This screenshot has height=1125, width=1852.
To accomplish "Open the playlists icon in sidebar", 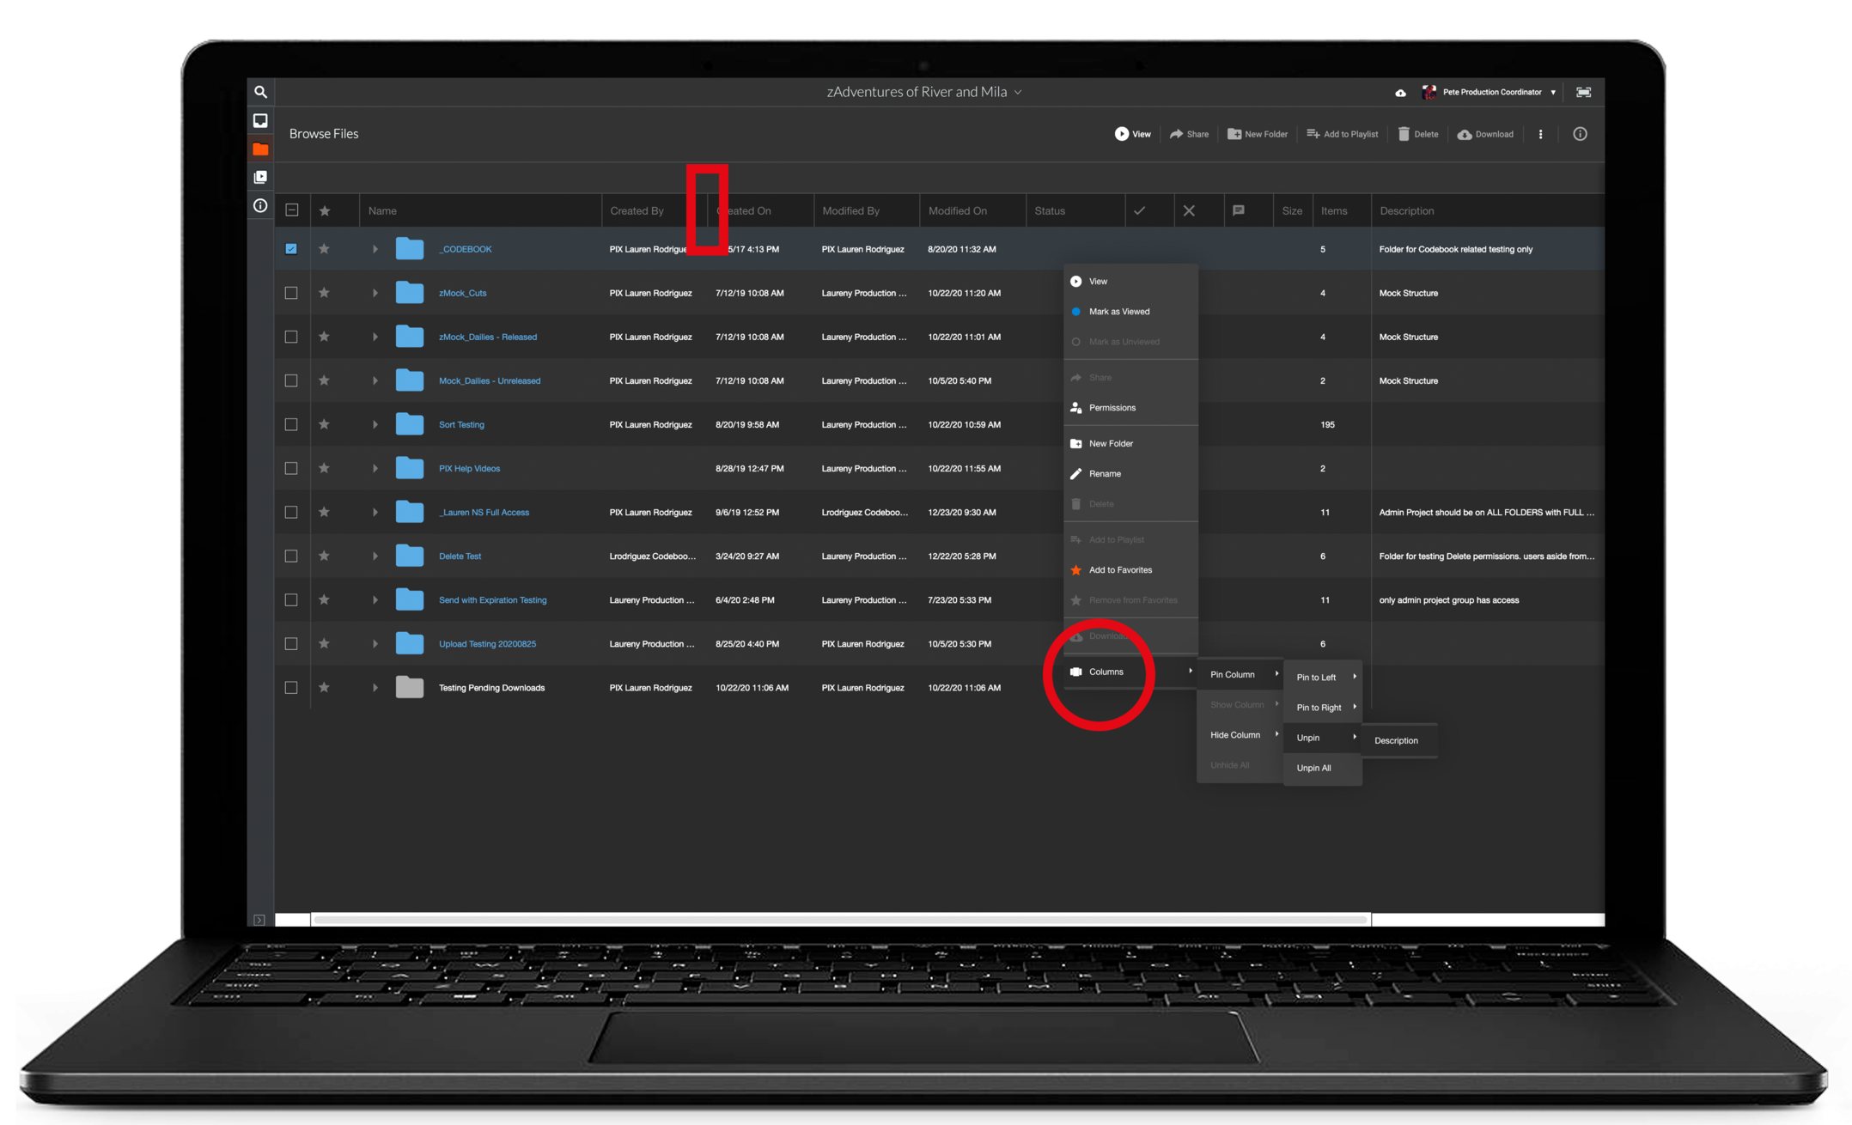I will pos(260,177).
